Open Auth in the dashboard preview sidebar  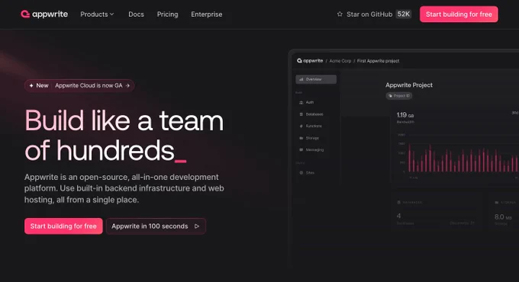click(309, 102)
